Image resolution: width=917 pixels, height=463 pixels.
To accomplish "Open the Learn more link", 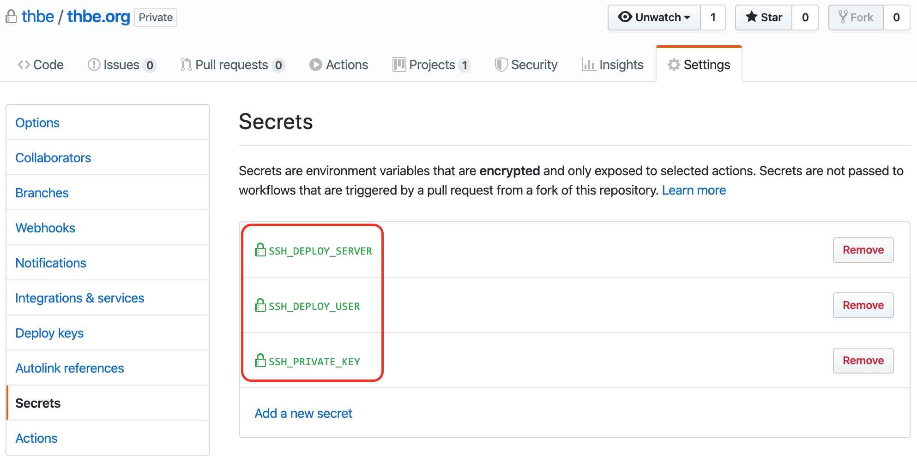I will pyautogui.click(x=694, y=190).
